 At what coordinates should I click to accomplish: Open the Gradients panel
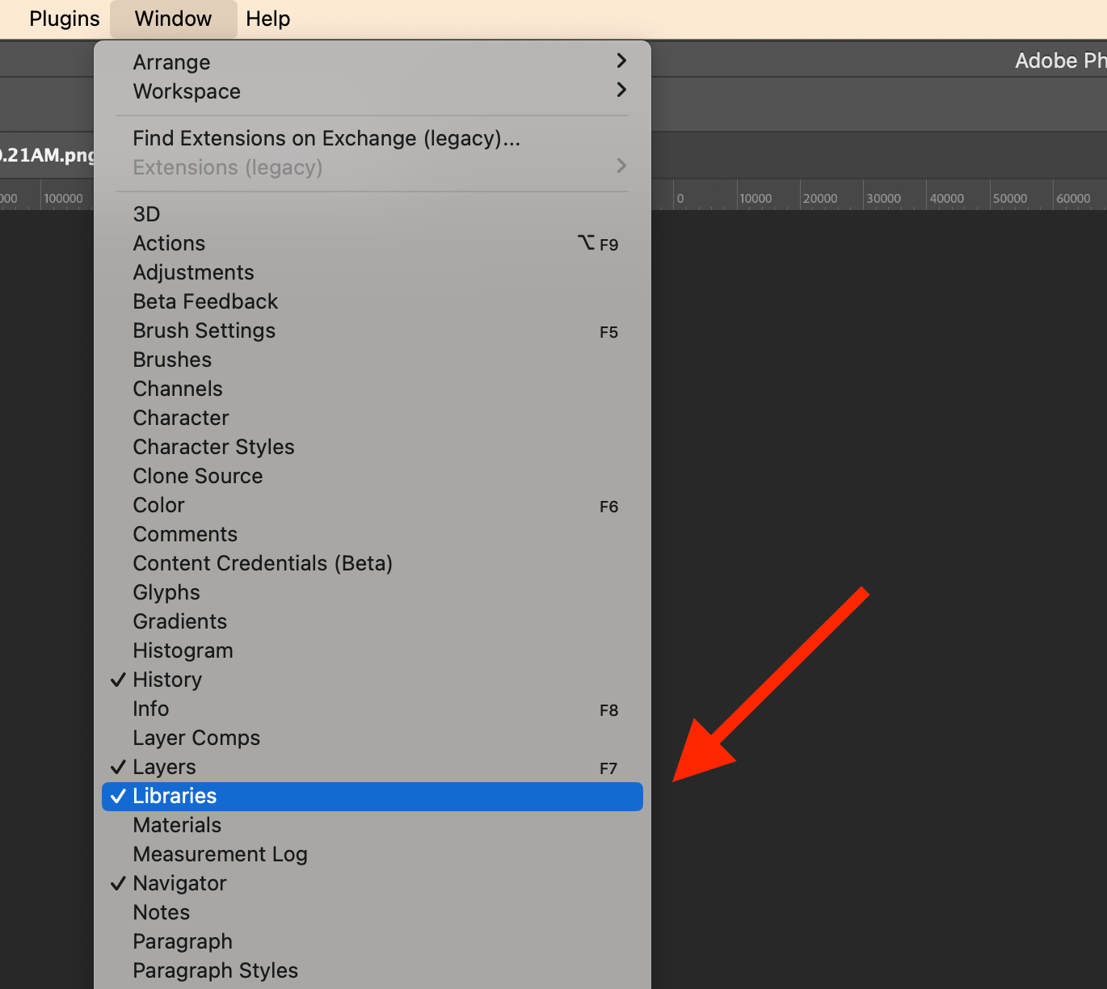pos(373,621)
